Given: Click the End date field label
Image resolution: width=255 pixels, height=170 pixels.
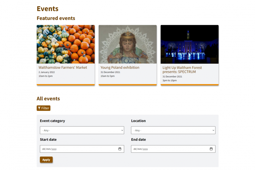Looking at the screenshot, I should (138, 139).
